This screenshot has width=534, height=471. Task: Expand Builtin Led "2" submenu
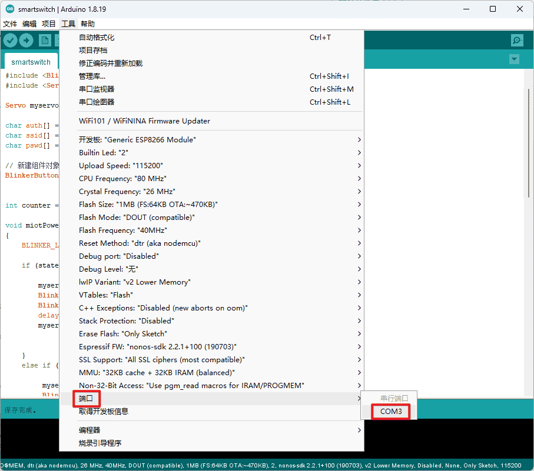point(211,153)
